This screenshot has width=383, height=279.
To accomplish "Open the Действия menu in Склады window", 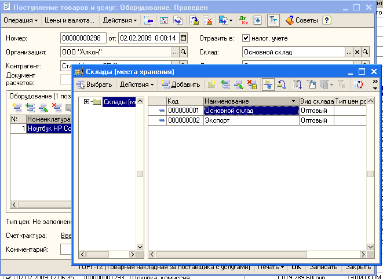I will pyautogui.click(x=136, y=85).
